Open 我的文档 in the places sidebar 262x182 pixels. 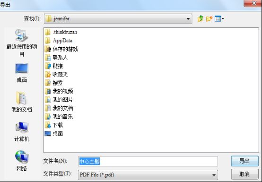[22, 102]
